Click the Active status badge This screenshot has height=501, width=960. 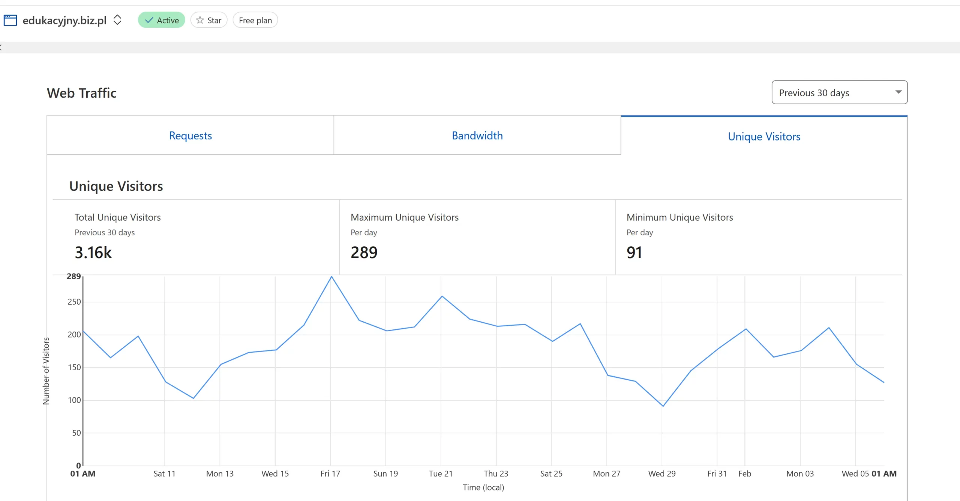coord(162,20)
